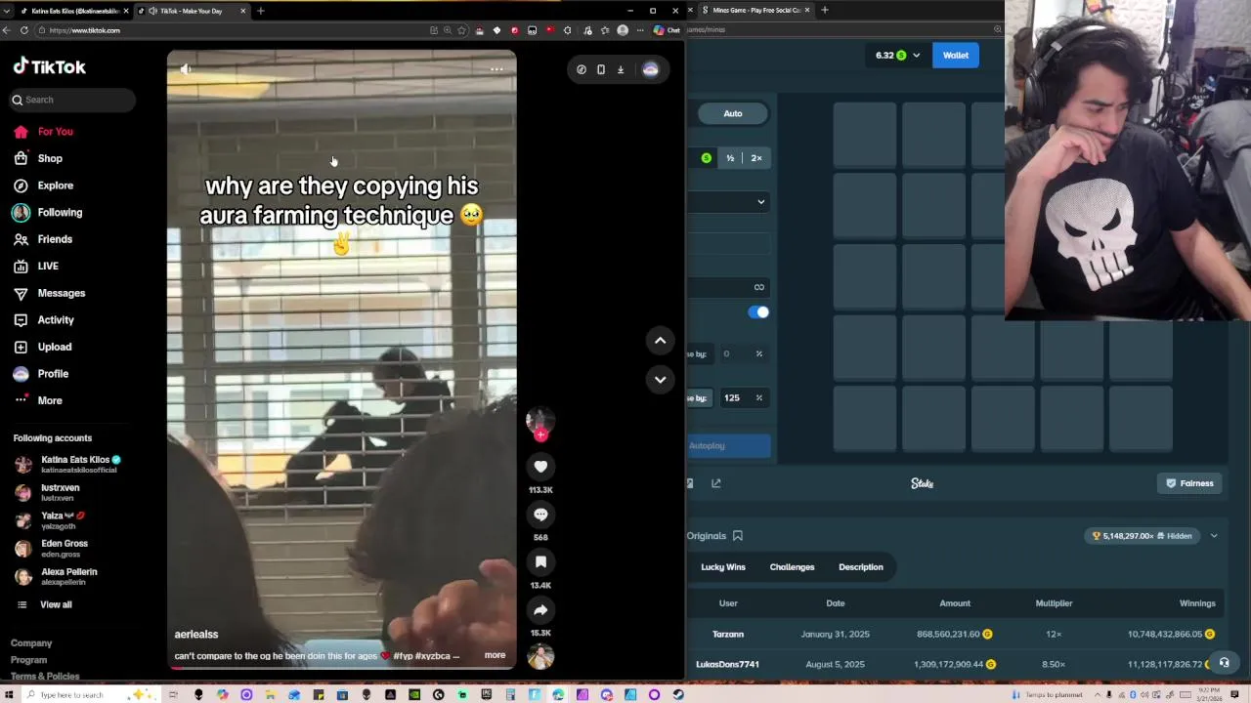Switch to the Description tab

pos(861,567)
